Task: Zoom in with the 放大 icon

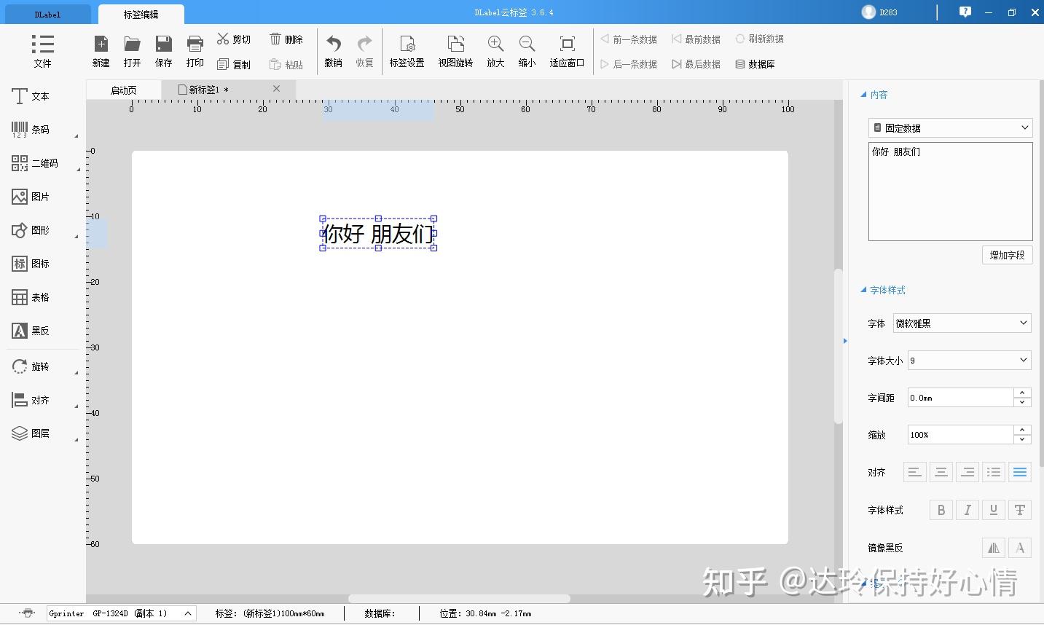Action: 495,51
